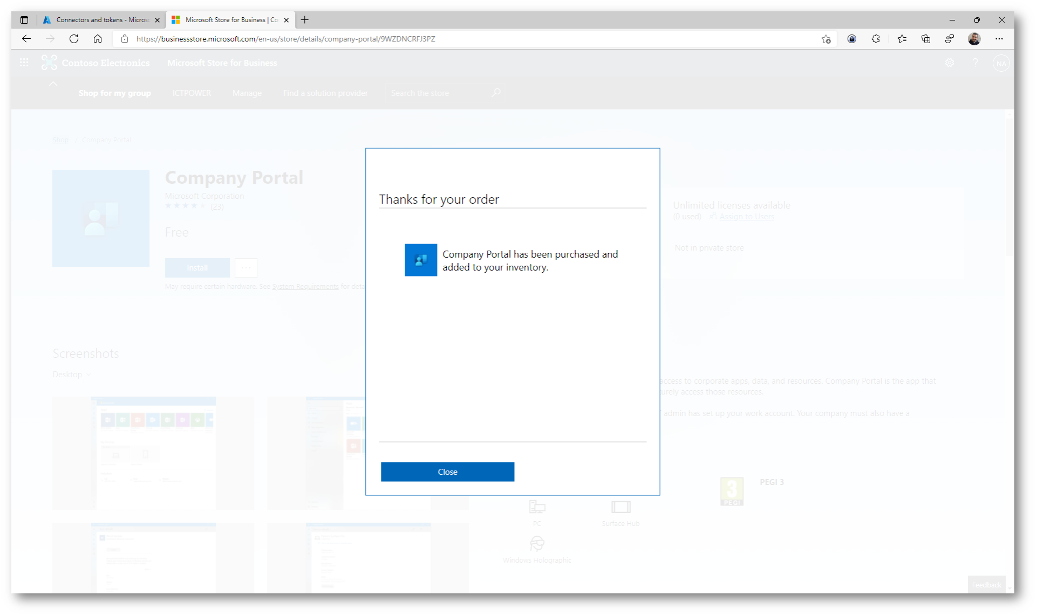Click the browser Refresh icon
Viewport: 1037px width, 616px height.
[74, 39]
